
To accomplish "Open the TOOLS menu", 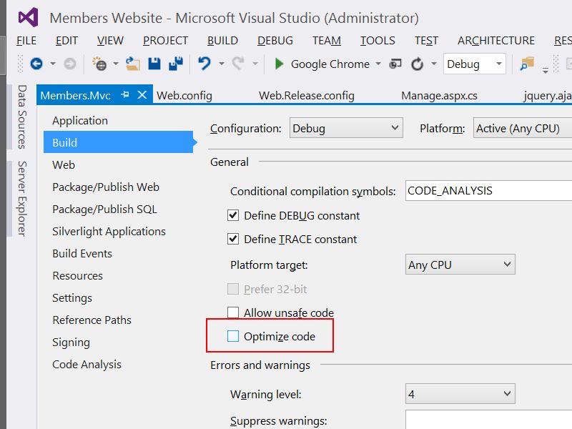I will pyautogui.click(x=378, y=41).
